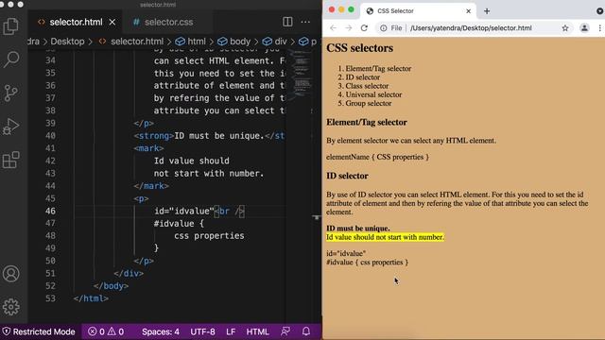Click line number 46 in gutter

click(x=50, y=211)
